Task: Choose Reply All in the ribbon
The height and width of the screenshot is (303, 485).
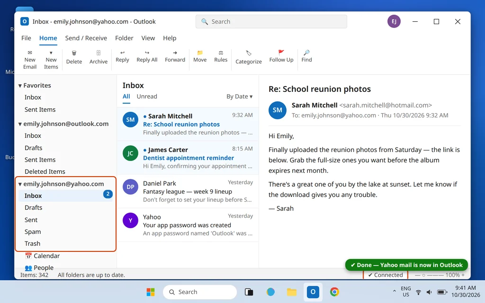Action: click(x=147, y=56)
